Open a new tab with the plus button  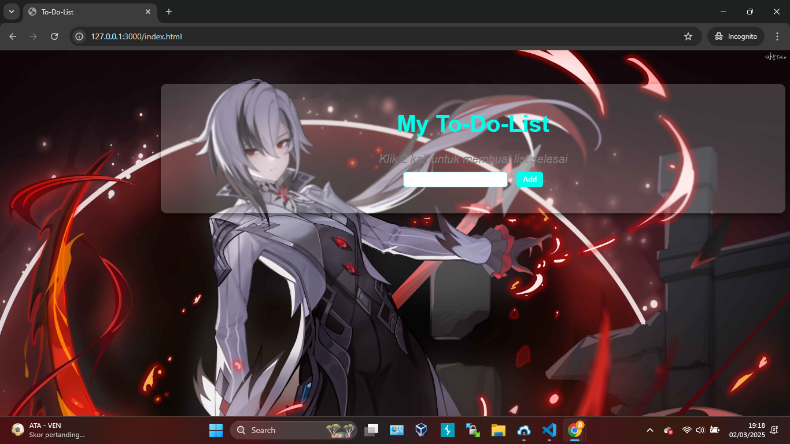(x=169, y=12)
